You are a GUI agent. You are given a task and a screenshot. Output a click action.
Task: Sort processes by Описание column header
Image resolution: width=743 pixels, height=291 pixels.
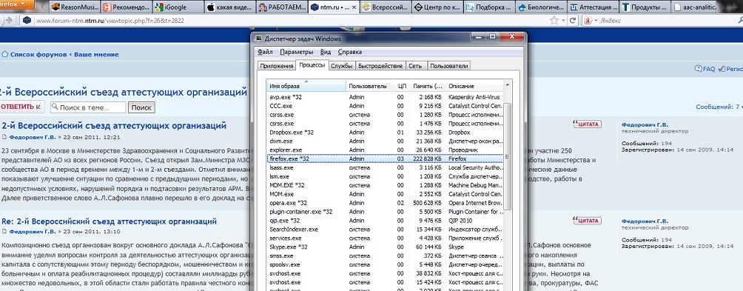pyautogui.click(x=474, y=86)
